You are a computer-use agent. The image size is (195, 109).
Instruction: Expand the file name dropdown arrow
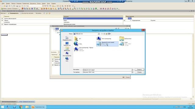coord(132,70)
